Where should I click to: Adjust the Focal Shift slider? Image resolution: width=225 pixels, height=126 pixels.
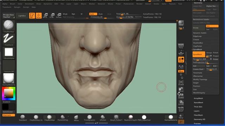tap(129, 14)
